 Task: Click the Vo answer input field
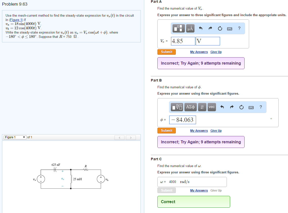click(x=183, y=41)
